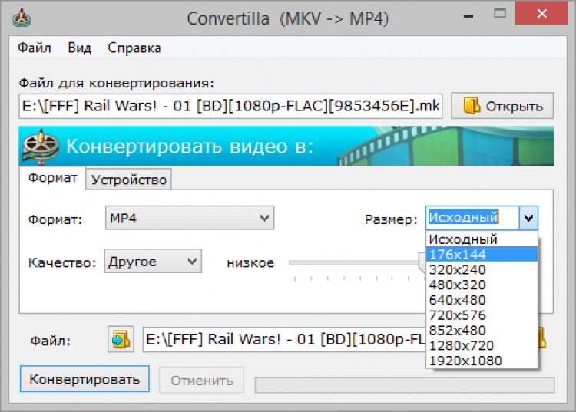Image resolution: width=576 pixels, height=412 pixels.
Task: Click the output file path field
Action: (x=284, y=339)
